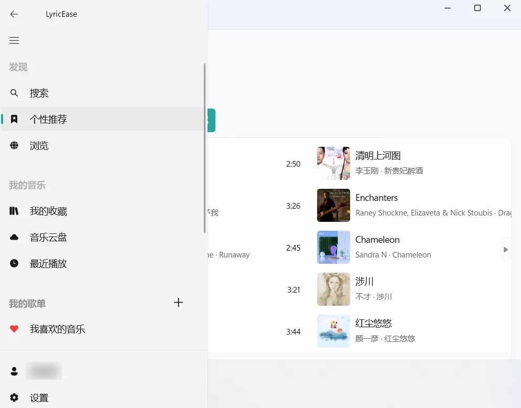Click the back arrow beside LyricEase
Screen dimensions: 521x408
14,14
